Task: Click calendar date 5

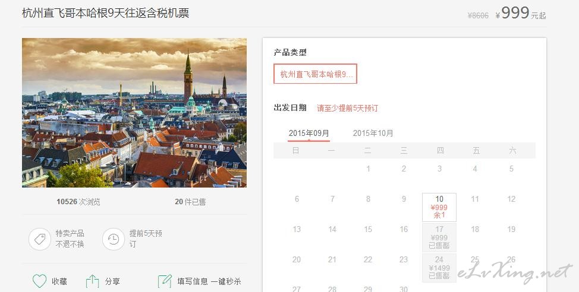Action: pos(511,169)
